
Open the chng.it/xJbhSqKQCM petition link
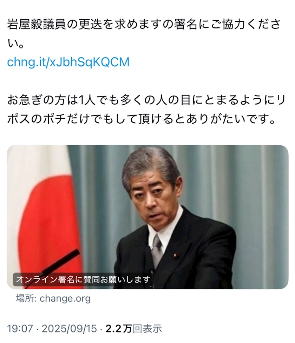pyautogui.click(x=68, y=62)
